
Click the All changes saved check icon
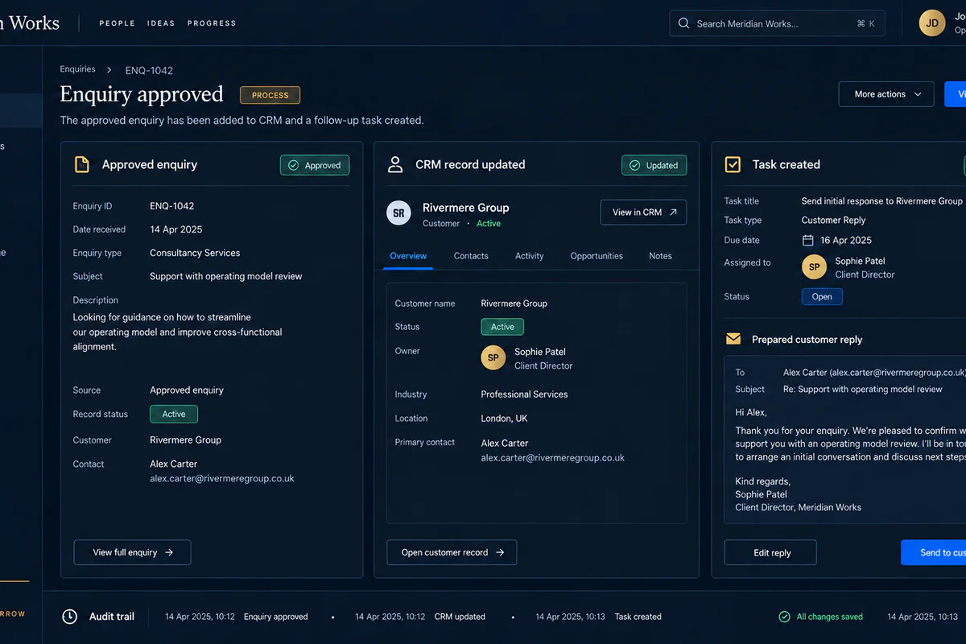(784, 617)
